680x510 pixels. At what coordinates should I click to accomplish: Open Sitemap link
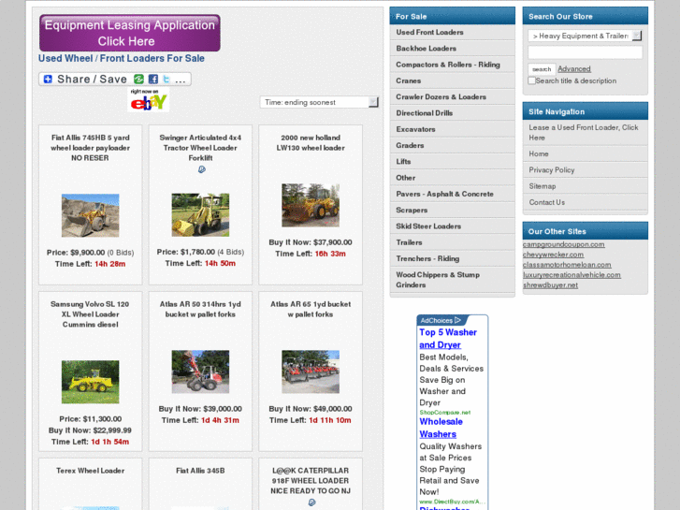(585, 186)
